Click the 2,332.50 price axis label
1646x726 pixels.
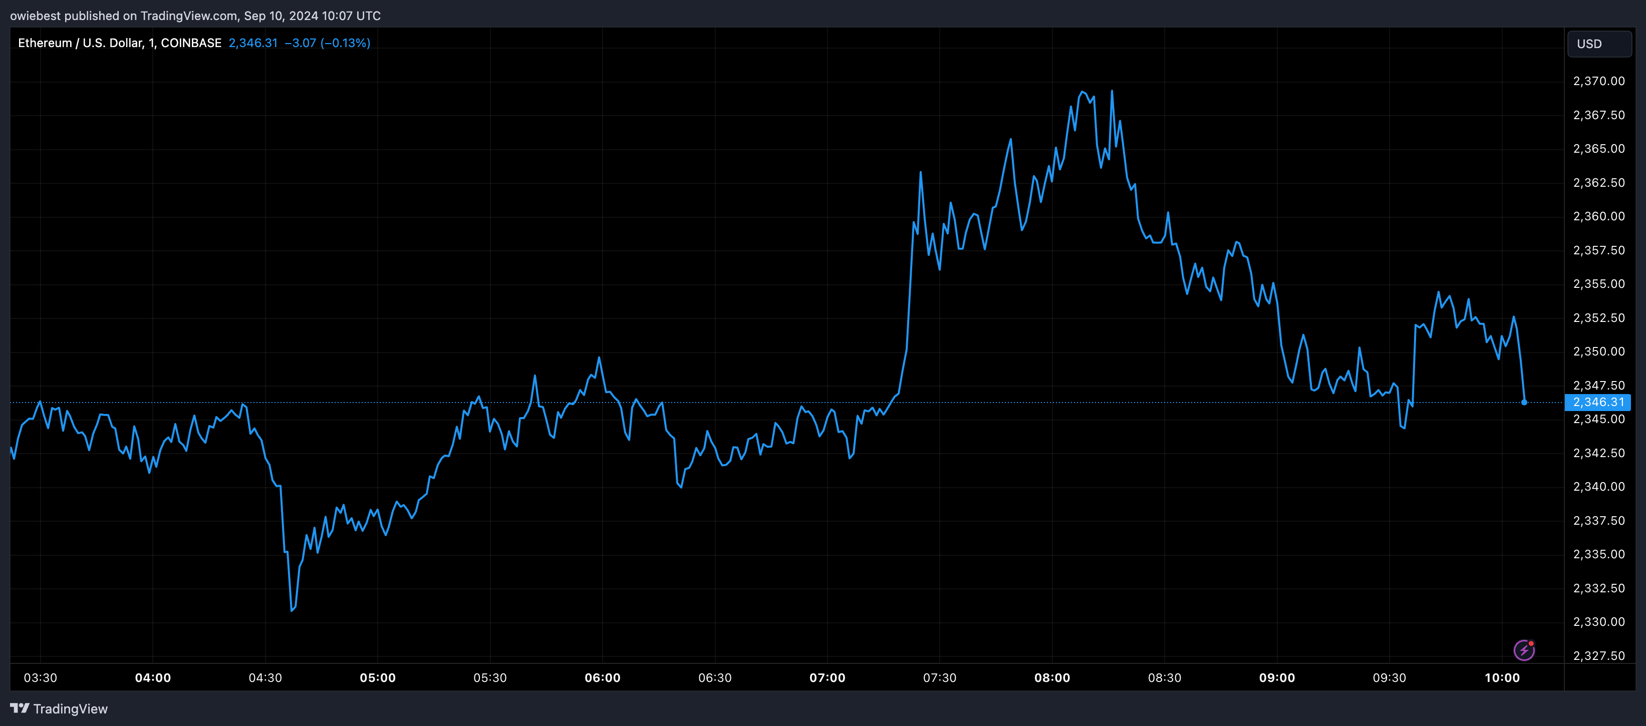(1599, 588)
